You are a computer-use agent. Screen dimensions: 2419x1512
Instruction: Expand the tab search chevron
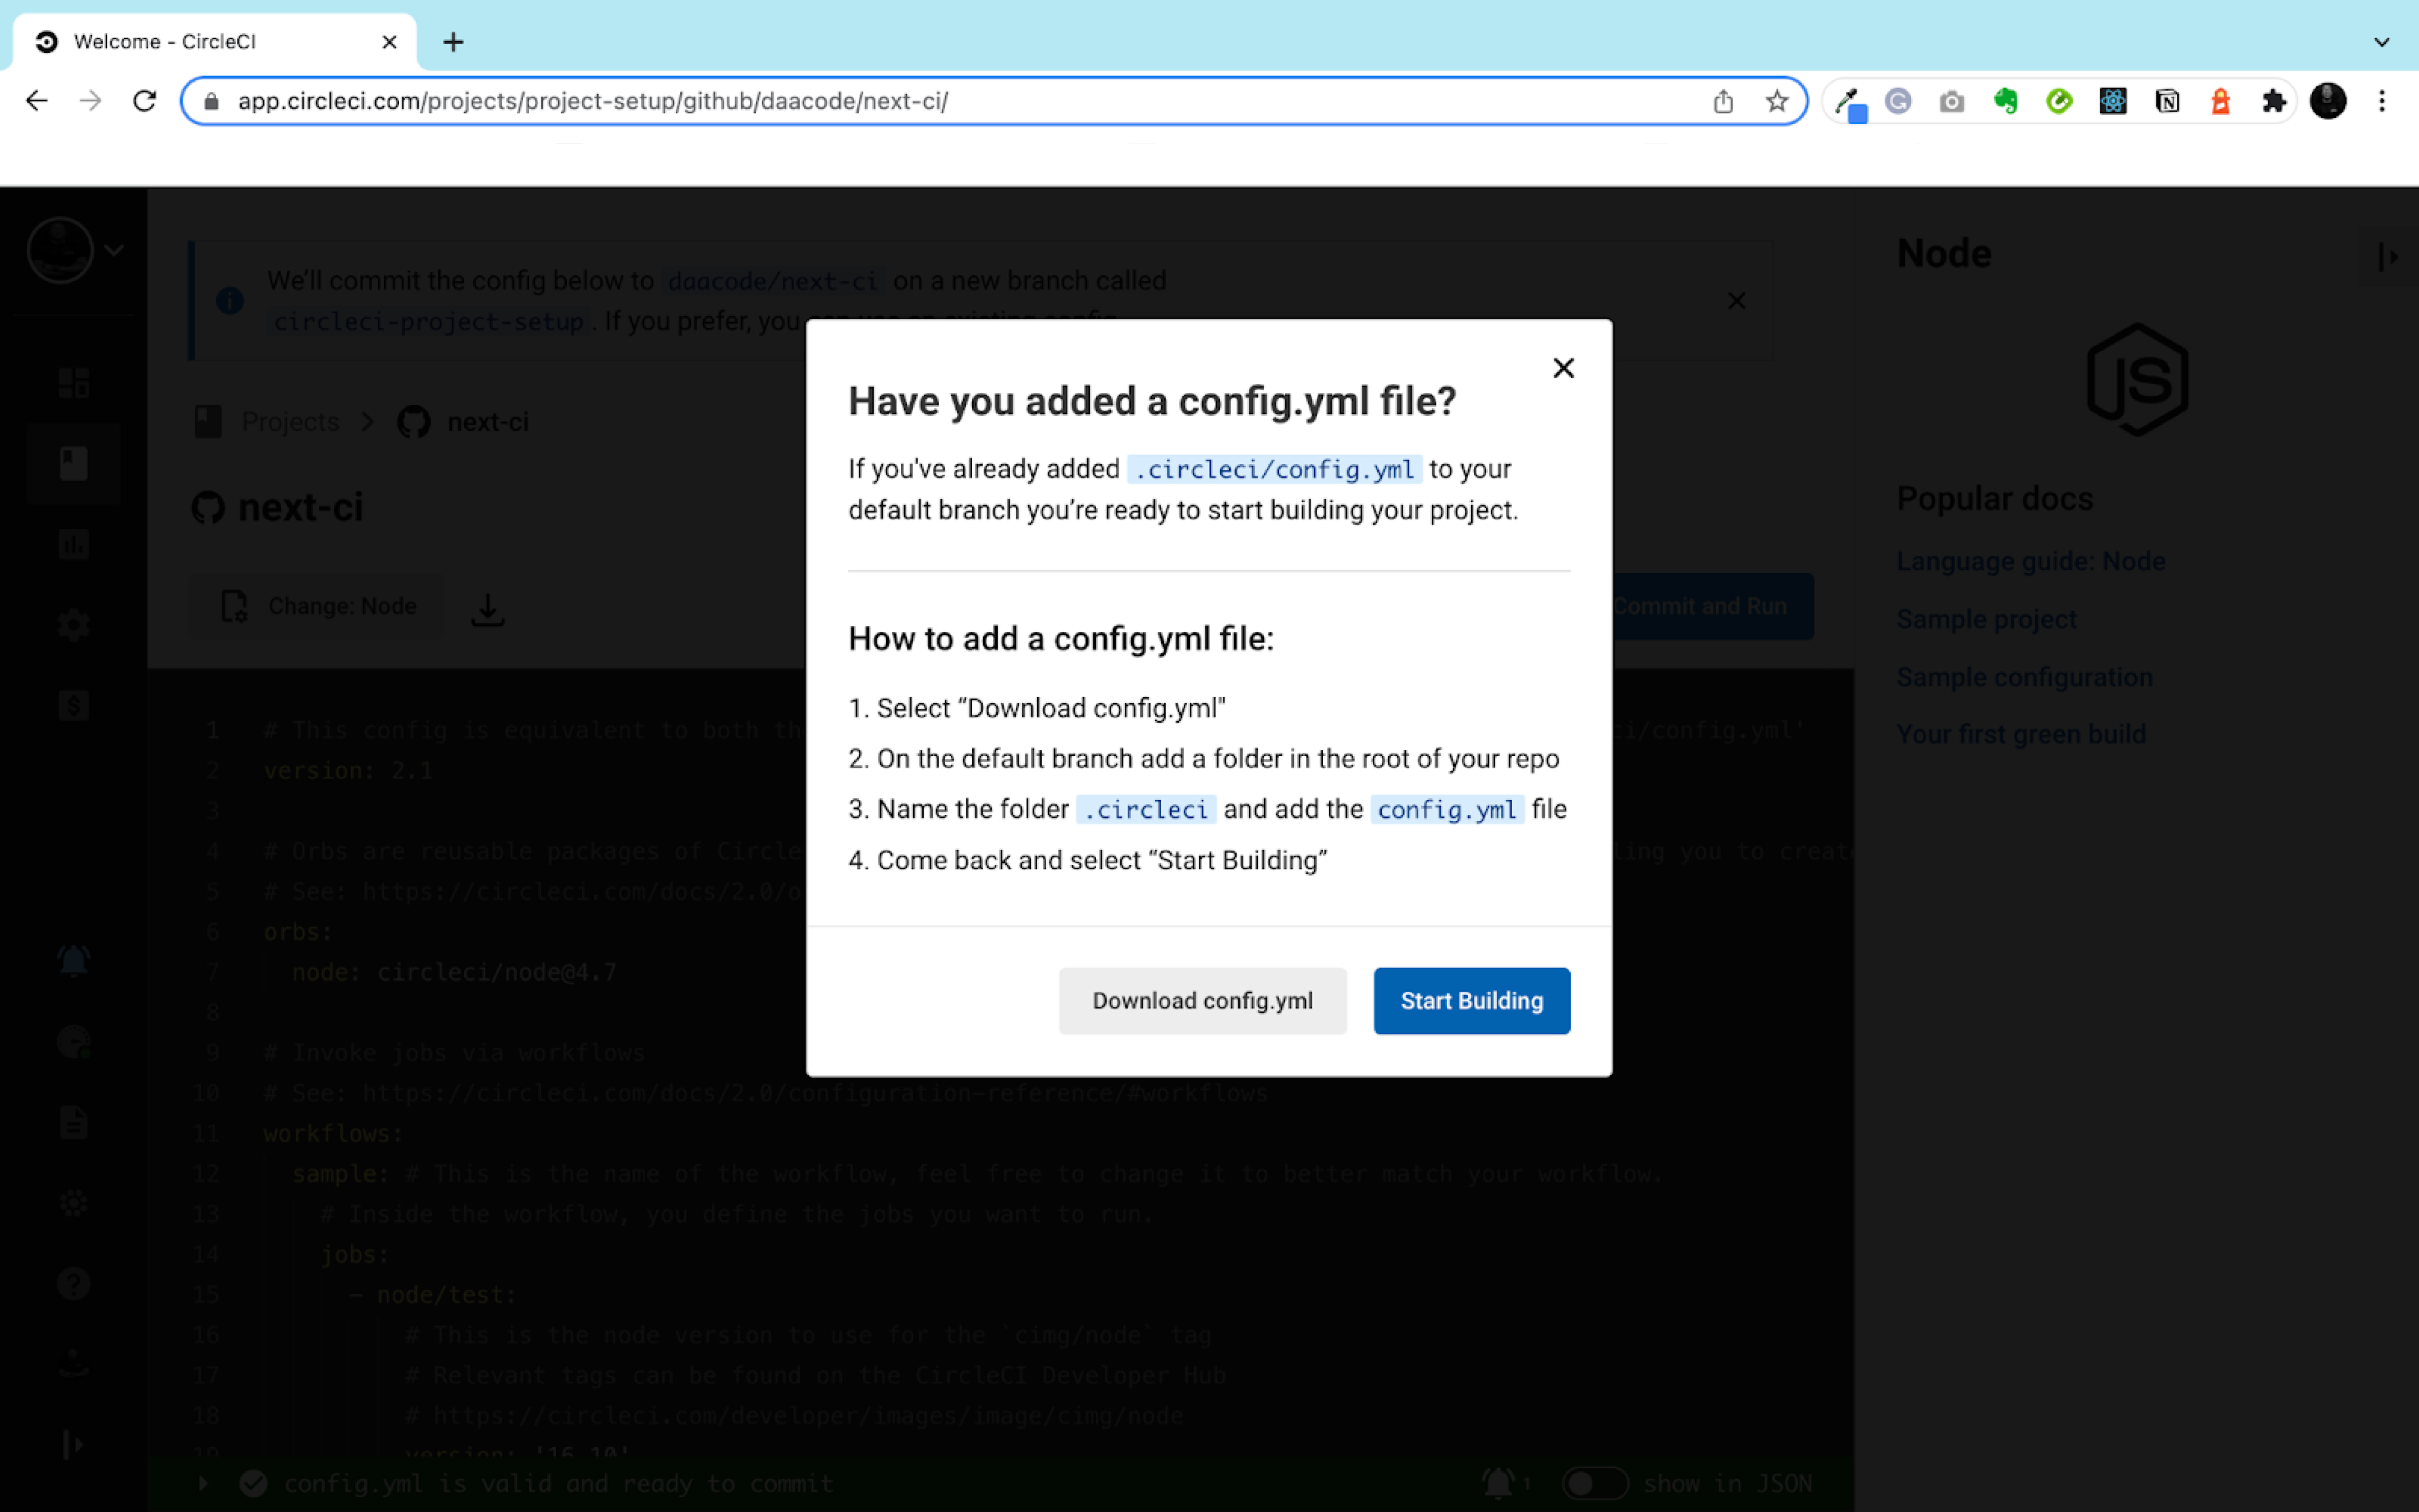click(x=2381, y=42)
